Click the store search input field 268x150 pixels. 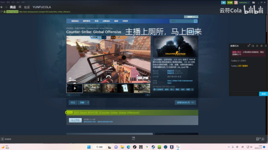181,21
